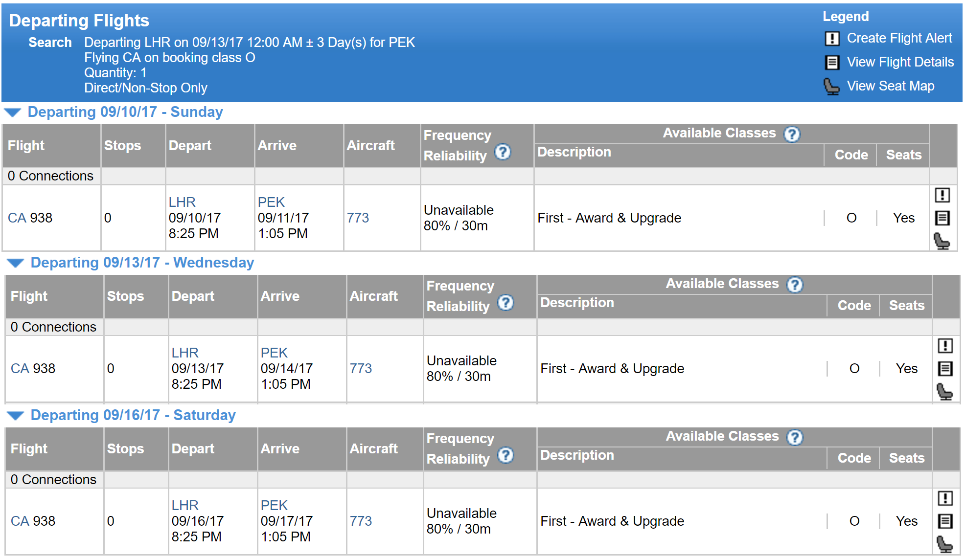This screenshot has height=558, width=965.
Task: View seat map for 09/13/17 flight
Action: tap(945, 392)
